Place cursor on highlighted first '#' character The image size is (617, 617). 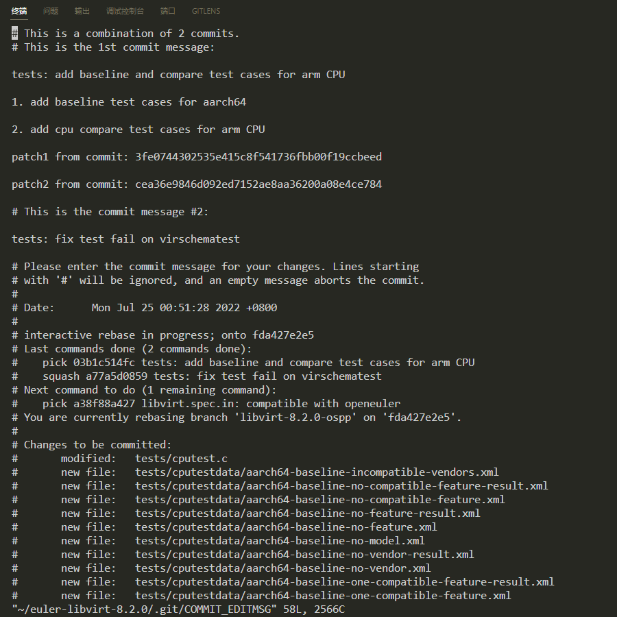point(14,34)
